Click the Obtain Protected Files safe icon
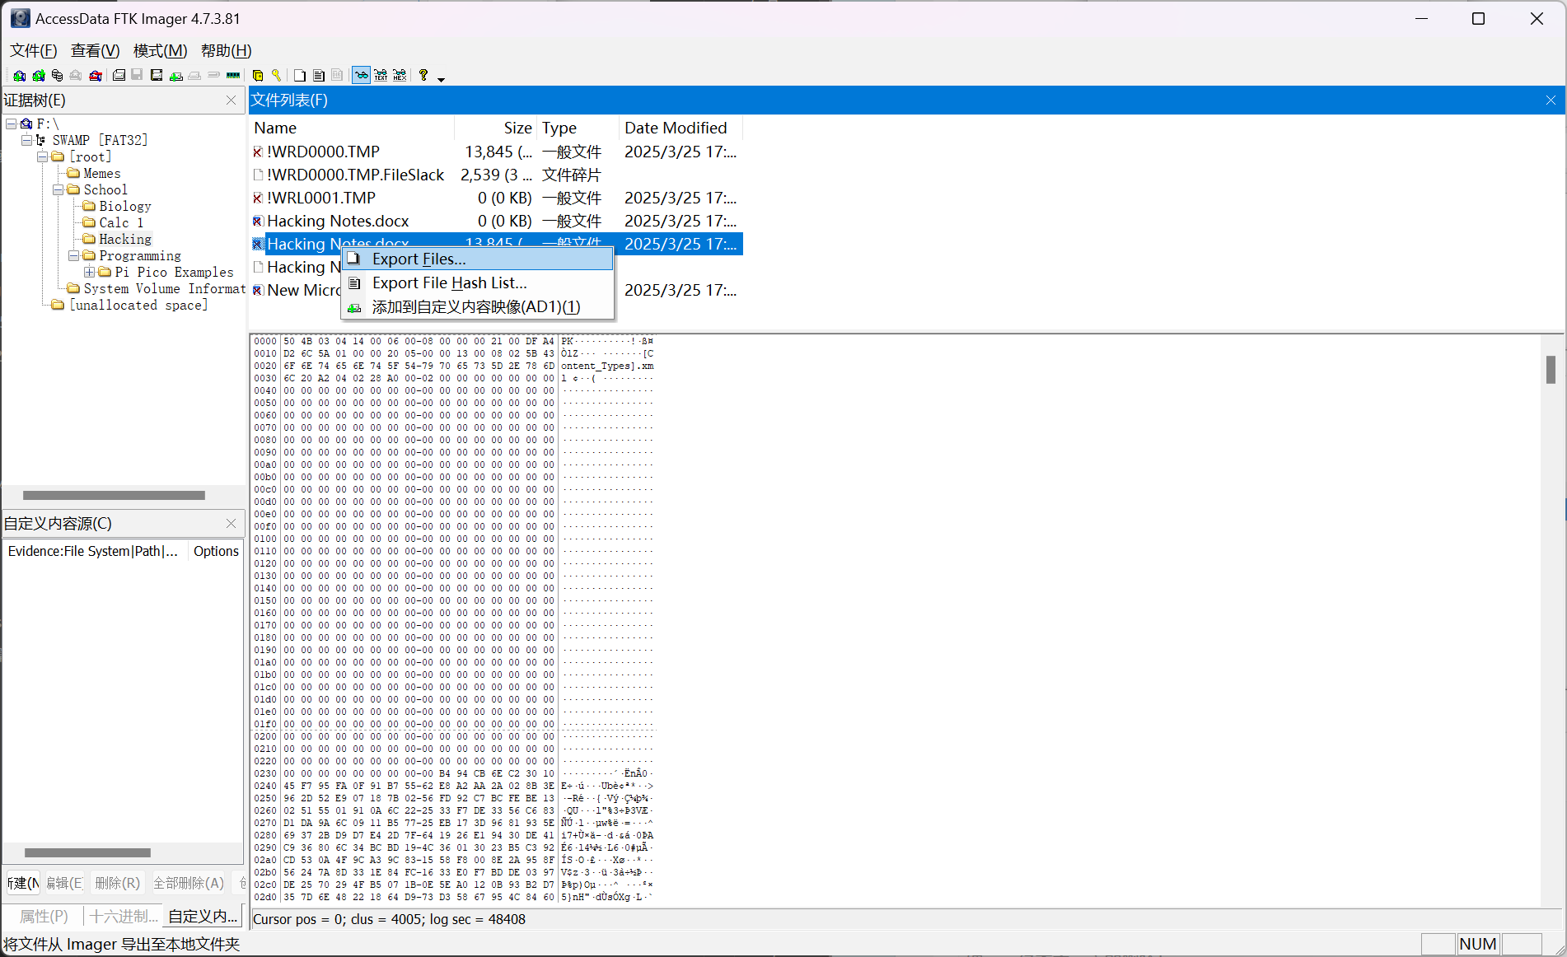Image resolution: width=1567 pixels, height=957 pixels. (258, 76)
